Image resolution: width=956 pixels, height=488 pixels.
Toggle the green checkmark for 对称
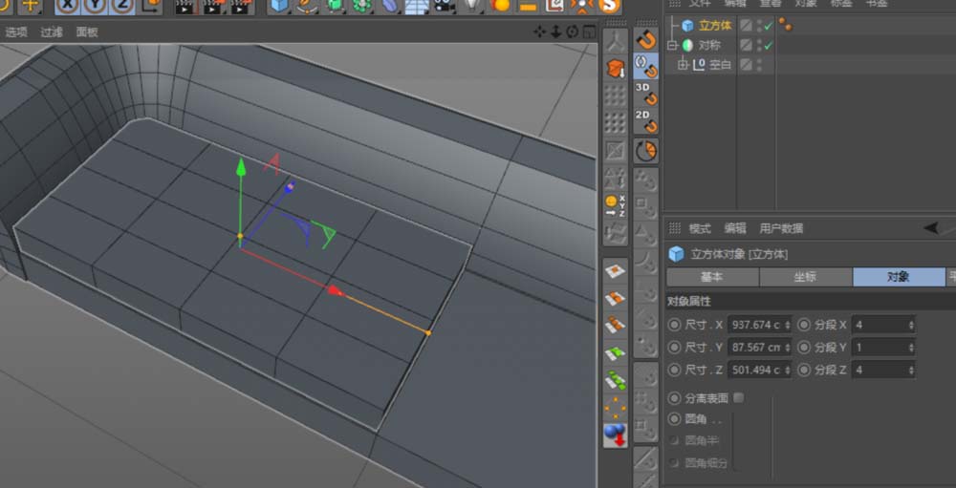click(x=768, y=45)
